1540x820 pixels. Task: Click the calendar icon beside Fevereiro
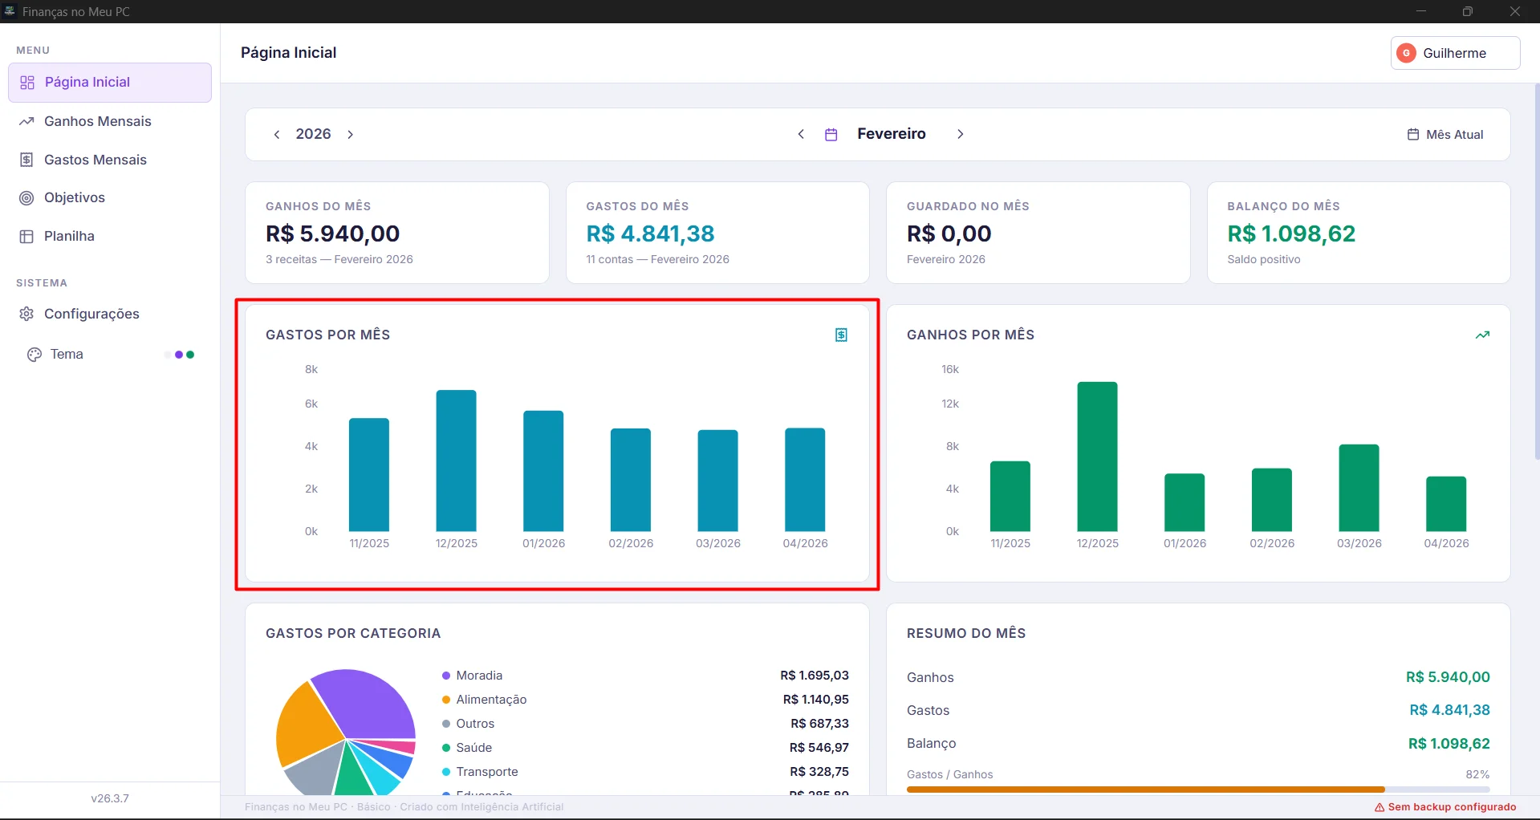pyautogui.click(x=831, y=135)
